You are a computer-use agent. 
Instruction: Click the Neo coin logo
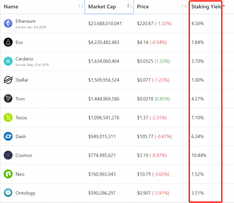8,174
